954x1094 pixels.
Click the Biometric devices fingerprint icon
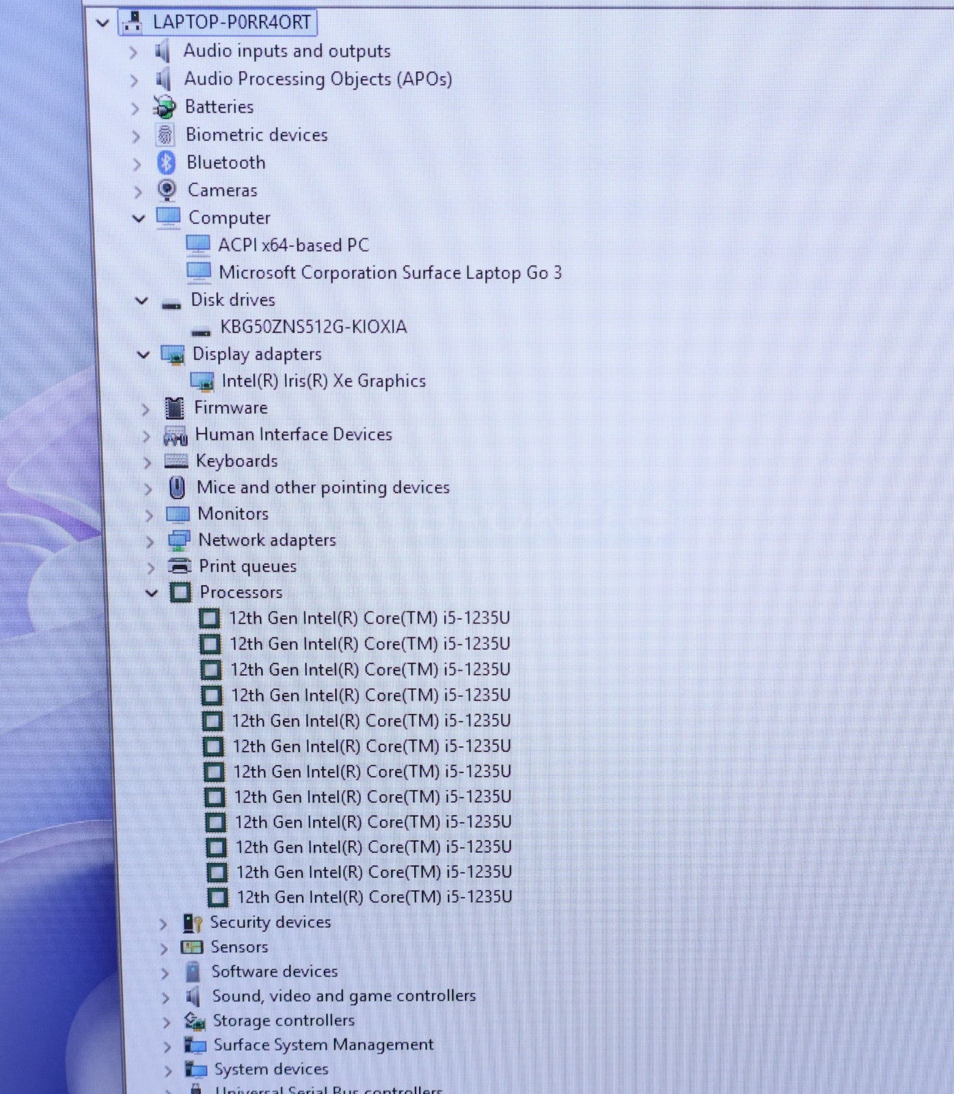click(165, 135)
